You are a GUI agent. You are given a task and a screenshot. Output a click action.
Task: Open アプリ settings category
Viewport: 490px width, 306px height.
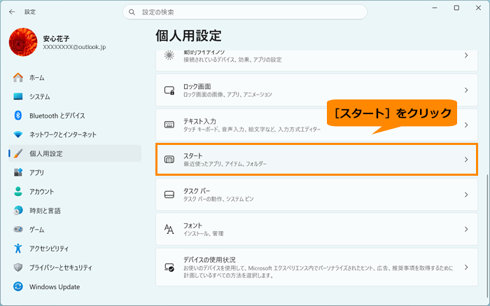click(x=75, y=172)
